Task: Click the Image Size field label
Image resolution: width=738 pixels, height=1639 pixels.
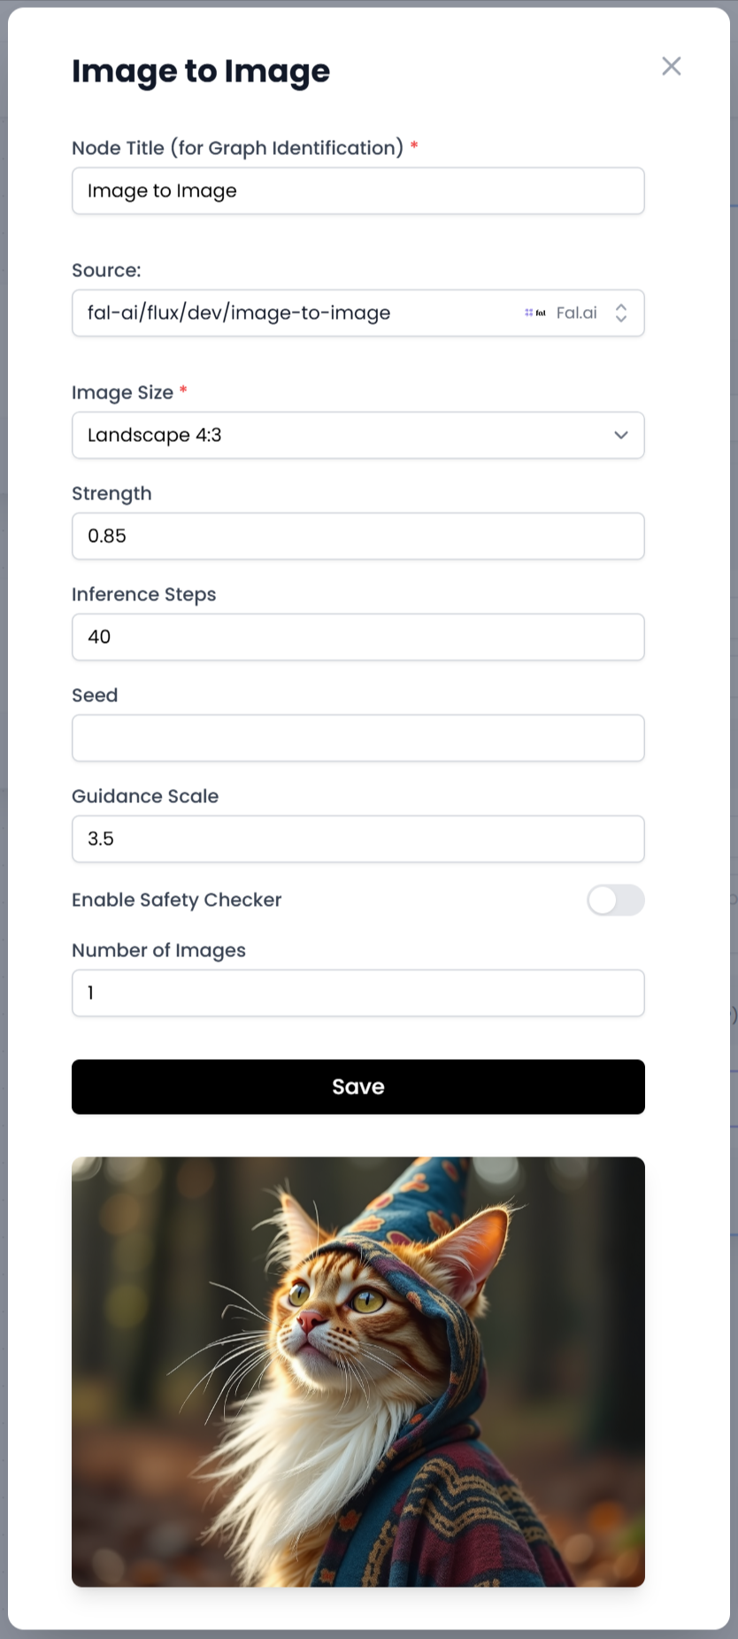Action: 122,392
